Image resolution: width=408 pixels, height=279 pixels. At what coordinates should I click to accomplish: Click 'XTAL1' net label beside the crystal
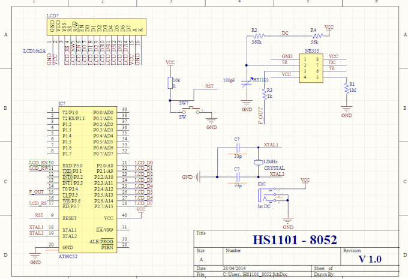[x=271, y=145]
